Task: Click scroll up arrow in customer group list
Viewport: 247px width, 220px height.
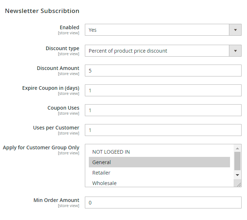Action: [237, 149]
